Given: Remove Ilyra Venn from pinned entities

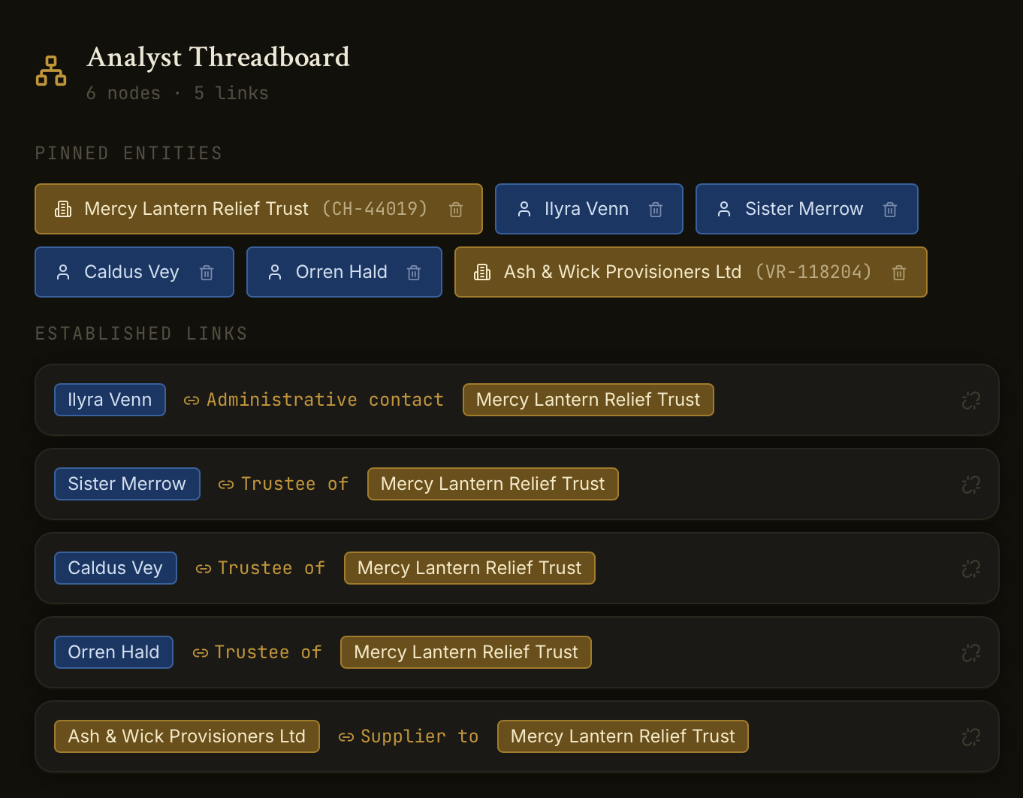Looking at the screenshot, I should [656, 210].
